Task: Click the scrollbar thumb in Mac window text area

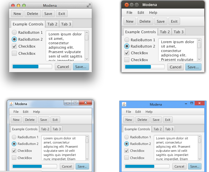Action: click(x=87, y=38)
